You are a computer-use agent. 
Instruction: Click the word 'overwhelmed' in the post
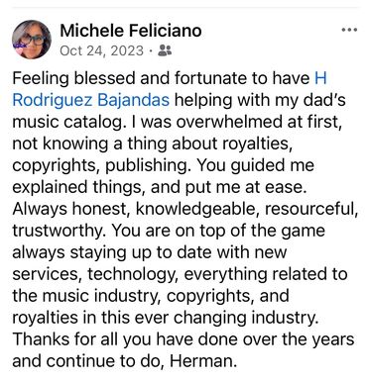[228, 122]
